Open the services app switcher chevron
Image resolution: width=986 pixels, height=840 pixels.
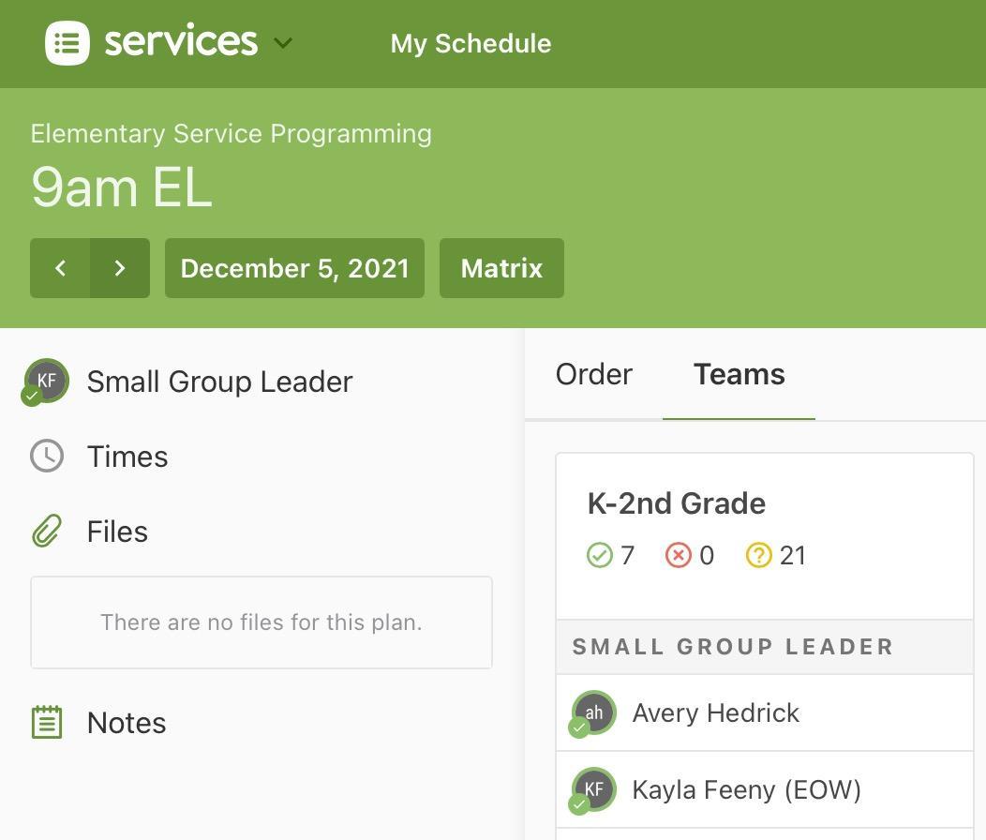click(x=283, y=43)
